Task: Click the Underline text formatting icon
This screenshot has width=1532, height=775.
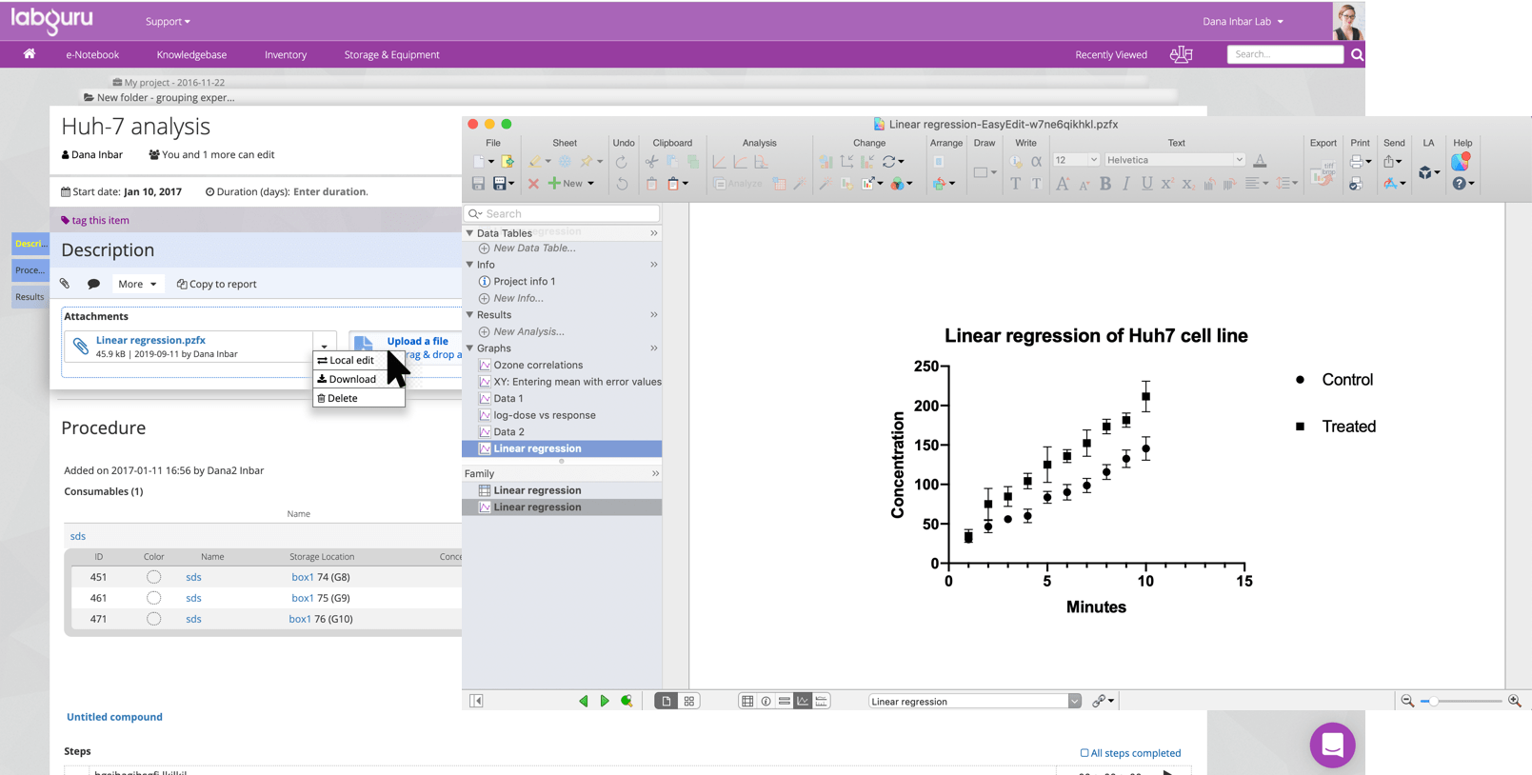Action: pos(1146,184)
